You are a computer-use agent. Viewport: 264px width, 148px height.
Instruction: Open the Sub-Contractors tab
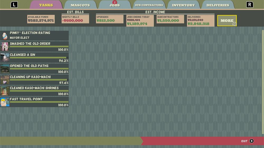(149, 5)
